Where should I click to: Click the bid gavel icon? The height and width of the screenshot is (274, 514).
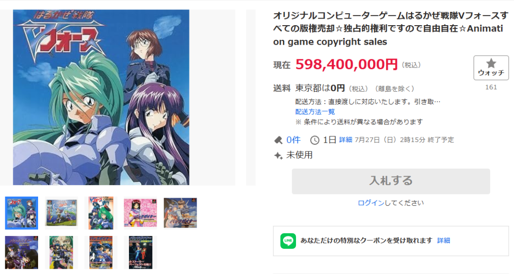(278, 140)
